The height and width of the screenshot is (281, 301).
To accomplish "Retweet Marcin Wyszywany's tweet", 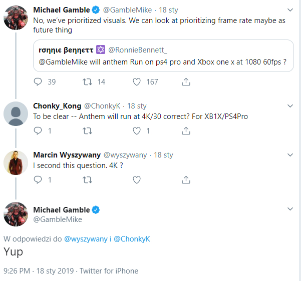I will (x=87, y=179).
